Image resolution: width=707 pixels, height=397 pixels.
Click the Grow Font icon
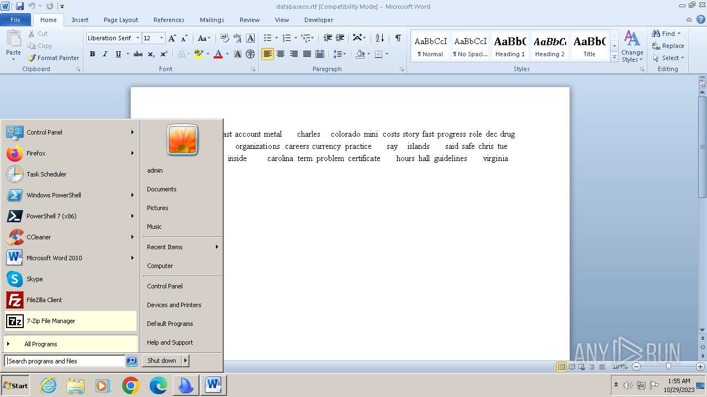pyautogui.click(x=172, y=38)
